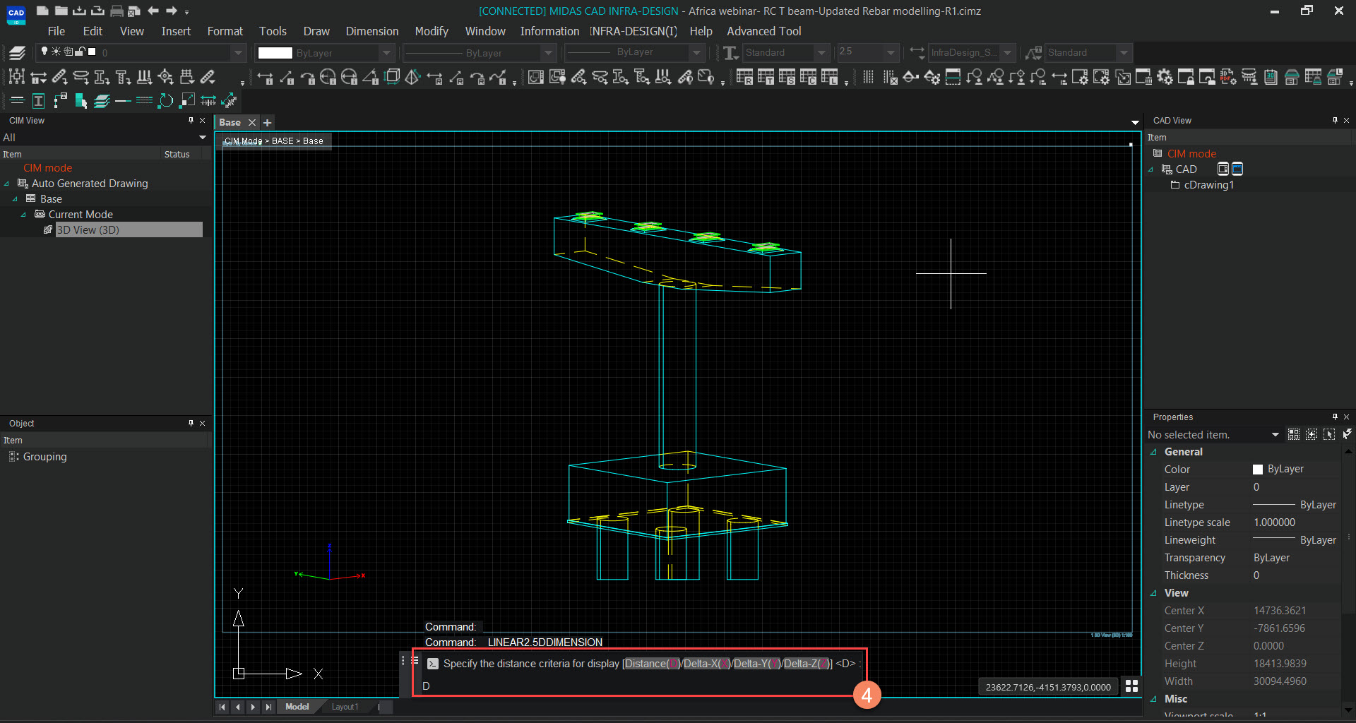Open the layer name dropdown
The height and width of the screenshot is (723, 1356).
pos(237,53)
